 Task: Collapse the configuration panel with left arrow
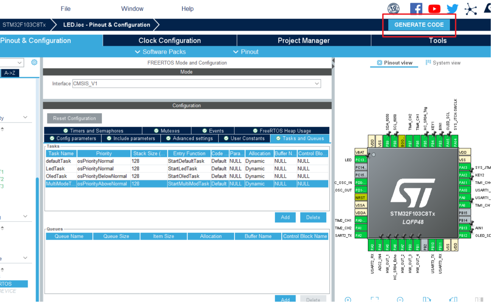tap(333, 60)
